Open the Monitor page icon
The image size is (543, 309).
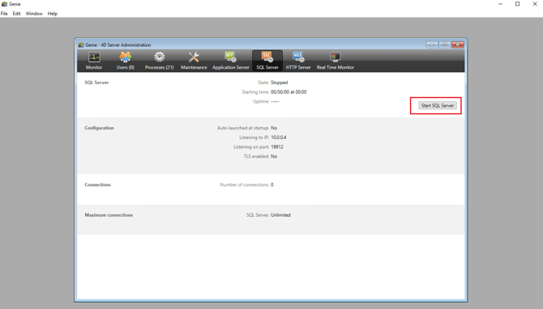pyautogui.click(x=94, y=57)
